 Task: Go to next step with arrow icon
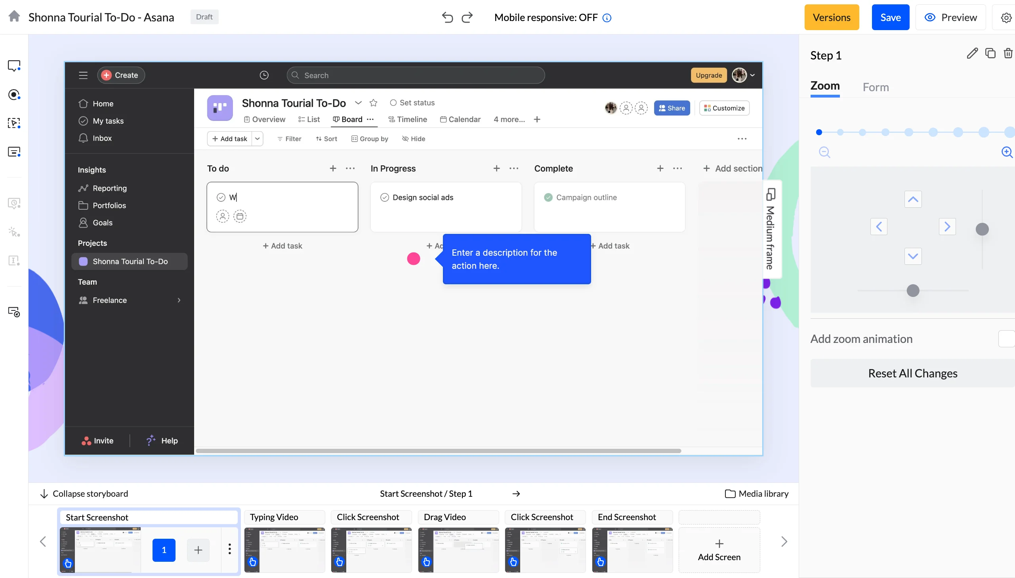516,494
